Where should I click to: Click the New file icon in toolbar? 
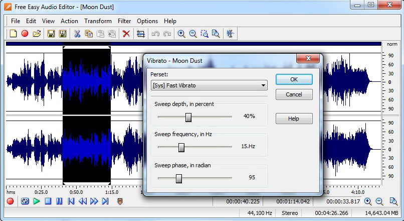(x=14, y=34)
